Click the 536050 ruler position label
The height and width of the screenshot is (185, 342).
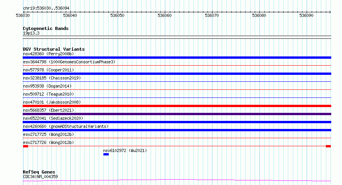[117, 15]
